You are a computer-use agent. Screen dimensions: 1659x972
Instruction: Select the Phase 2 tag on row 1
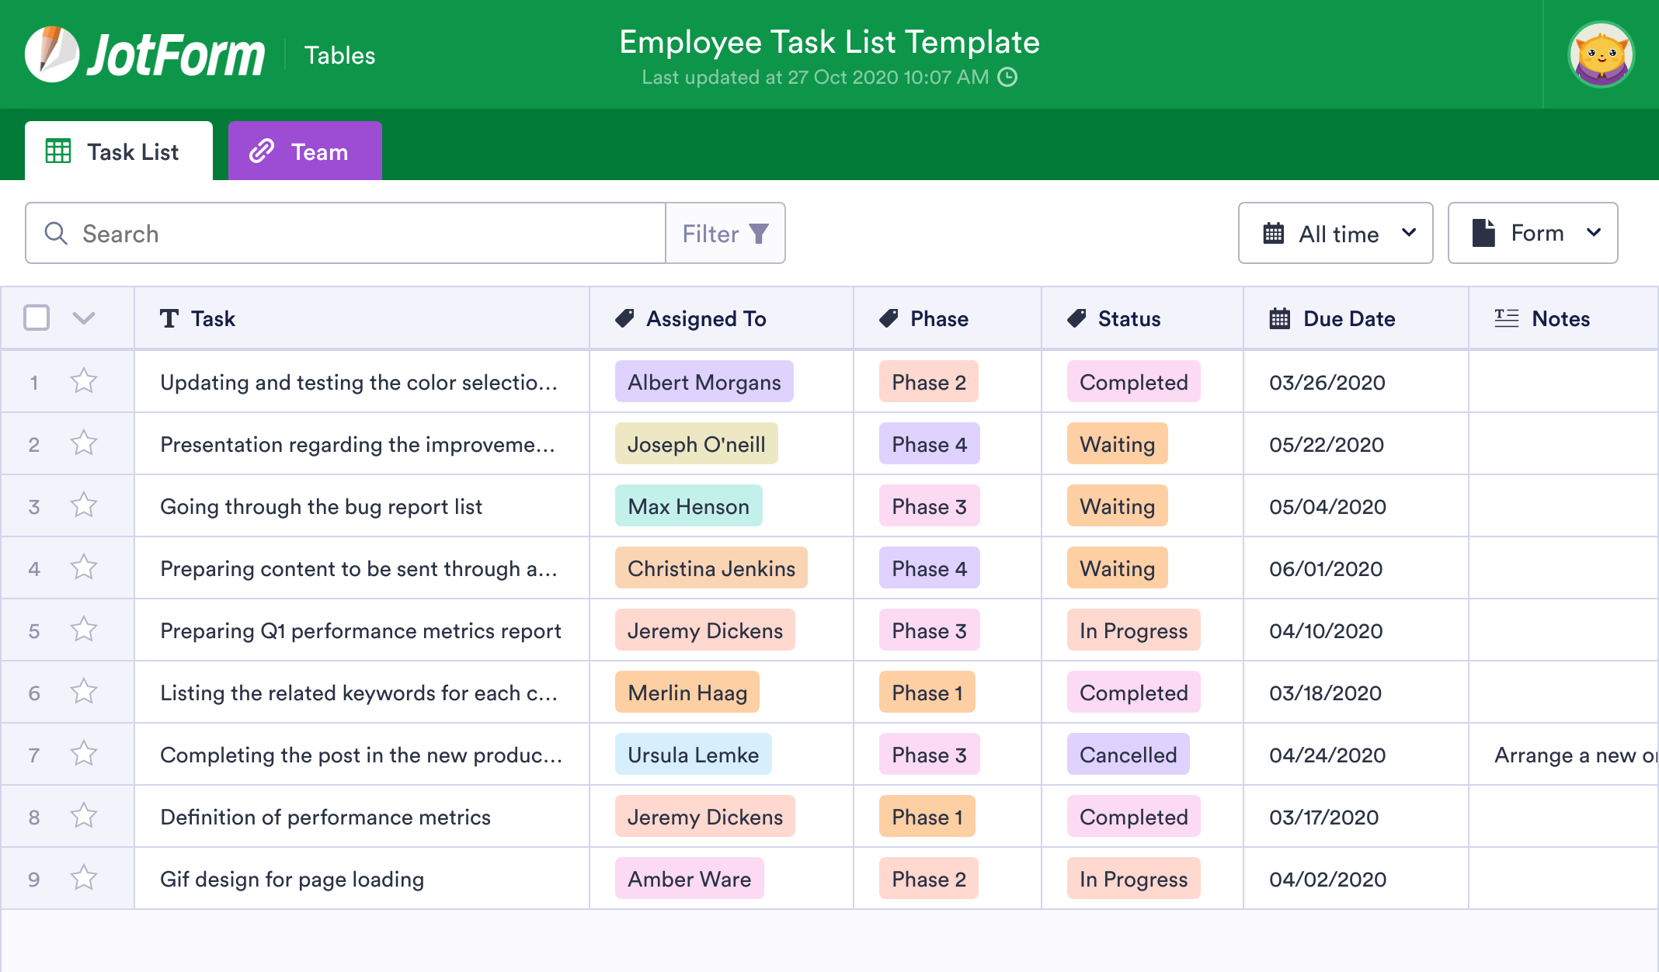(926, 382)
